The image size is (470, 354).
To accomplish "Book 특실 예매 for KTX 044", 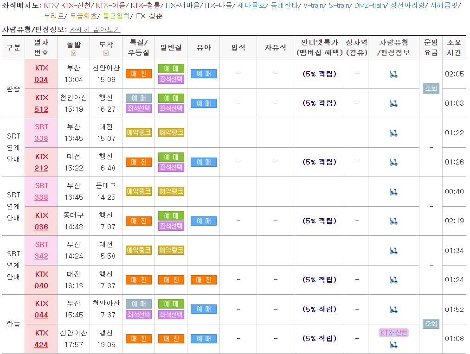I will point(139,304).
